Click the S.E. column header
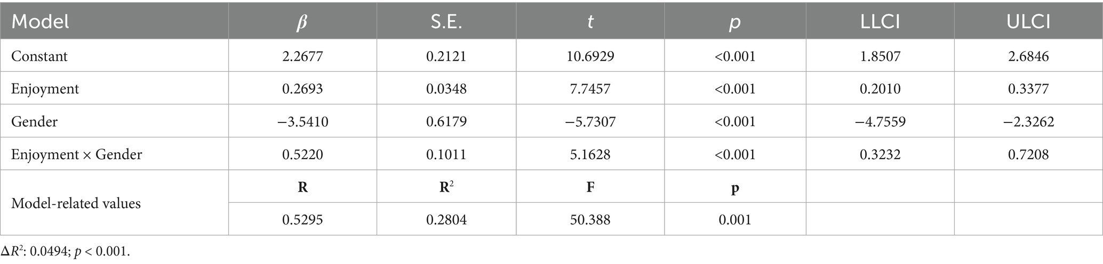 point(446,22)
